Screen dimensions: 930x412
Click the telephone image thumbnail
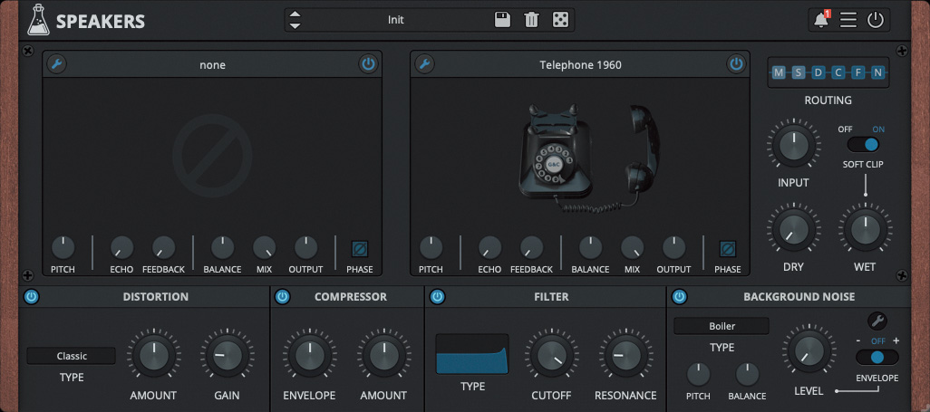(x=587, y=157)
